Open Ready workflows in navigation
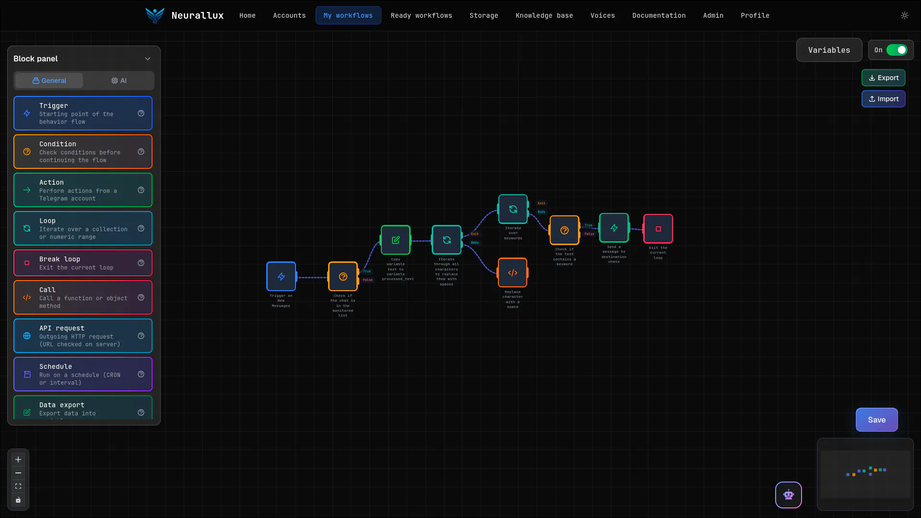Viewport: 921px width, 518px height. [x=421, y=15]
